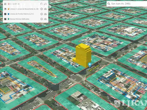Open info for Líneas de Frente Interno
Viewport: 147px width, 110px height.
42,14
